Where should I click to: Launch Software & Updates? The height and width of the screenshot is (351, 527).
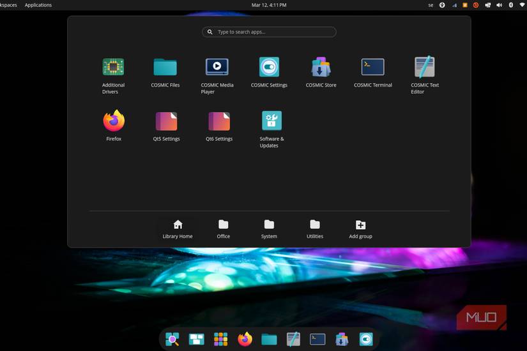tap(271, 130)
